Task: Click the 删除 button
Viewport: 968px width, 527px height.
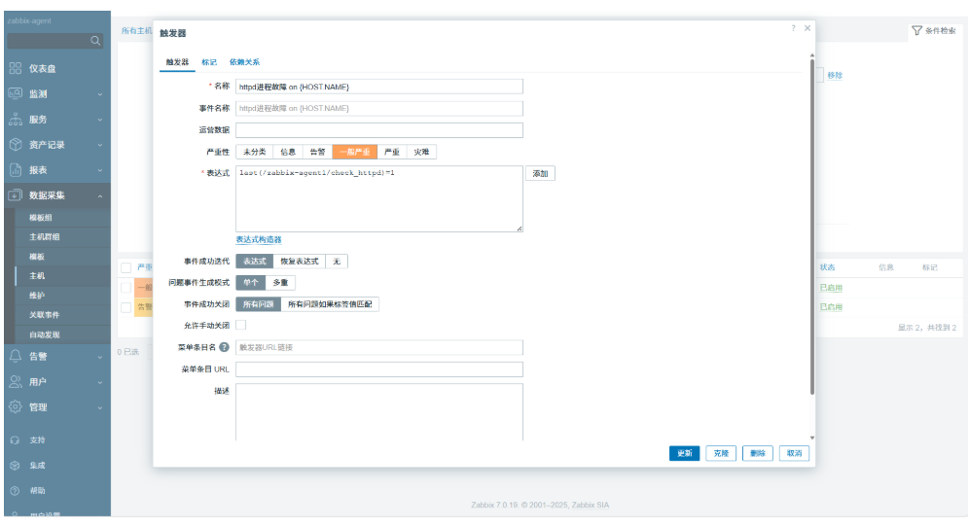Action: [x=758, y=453]
